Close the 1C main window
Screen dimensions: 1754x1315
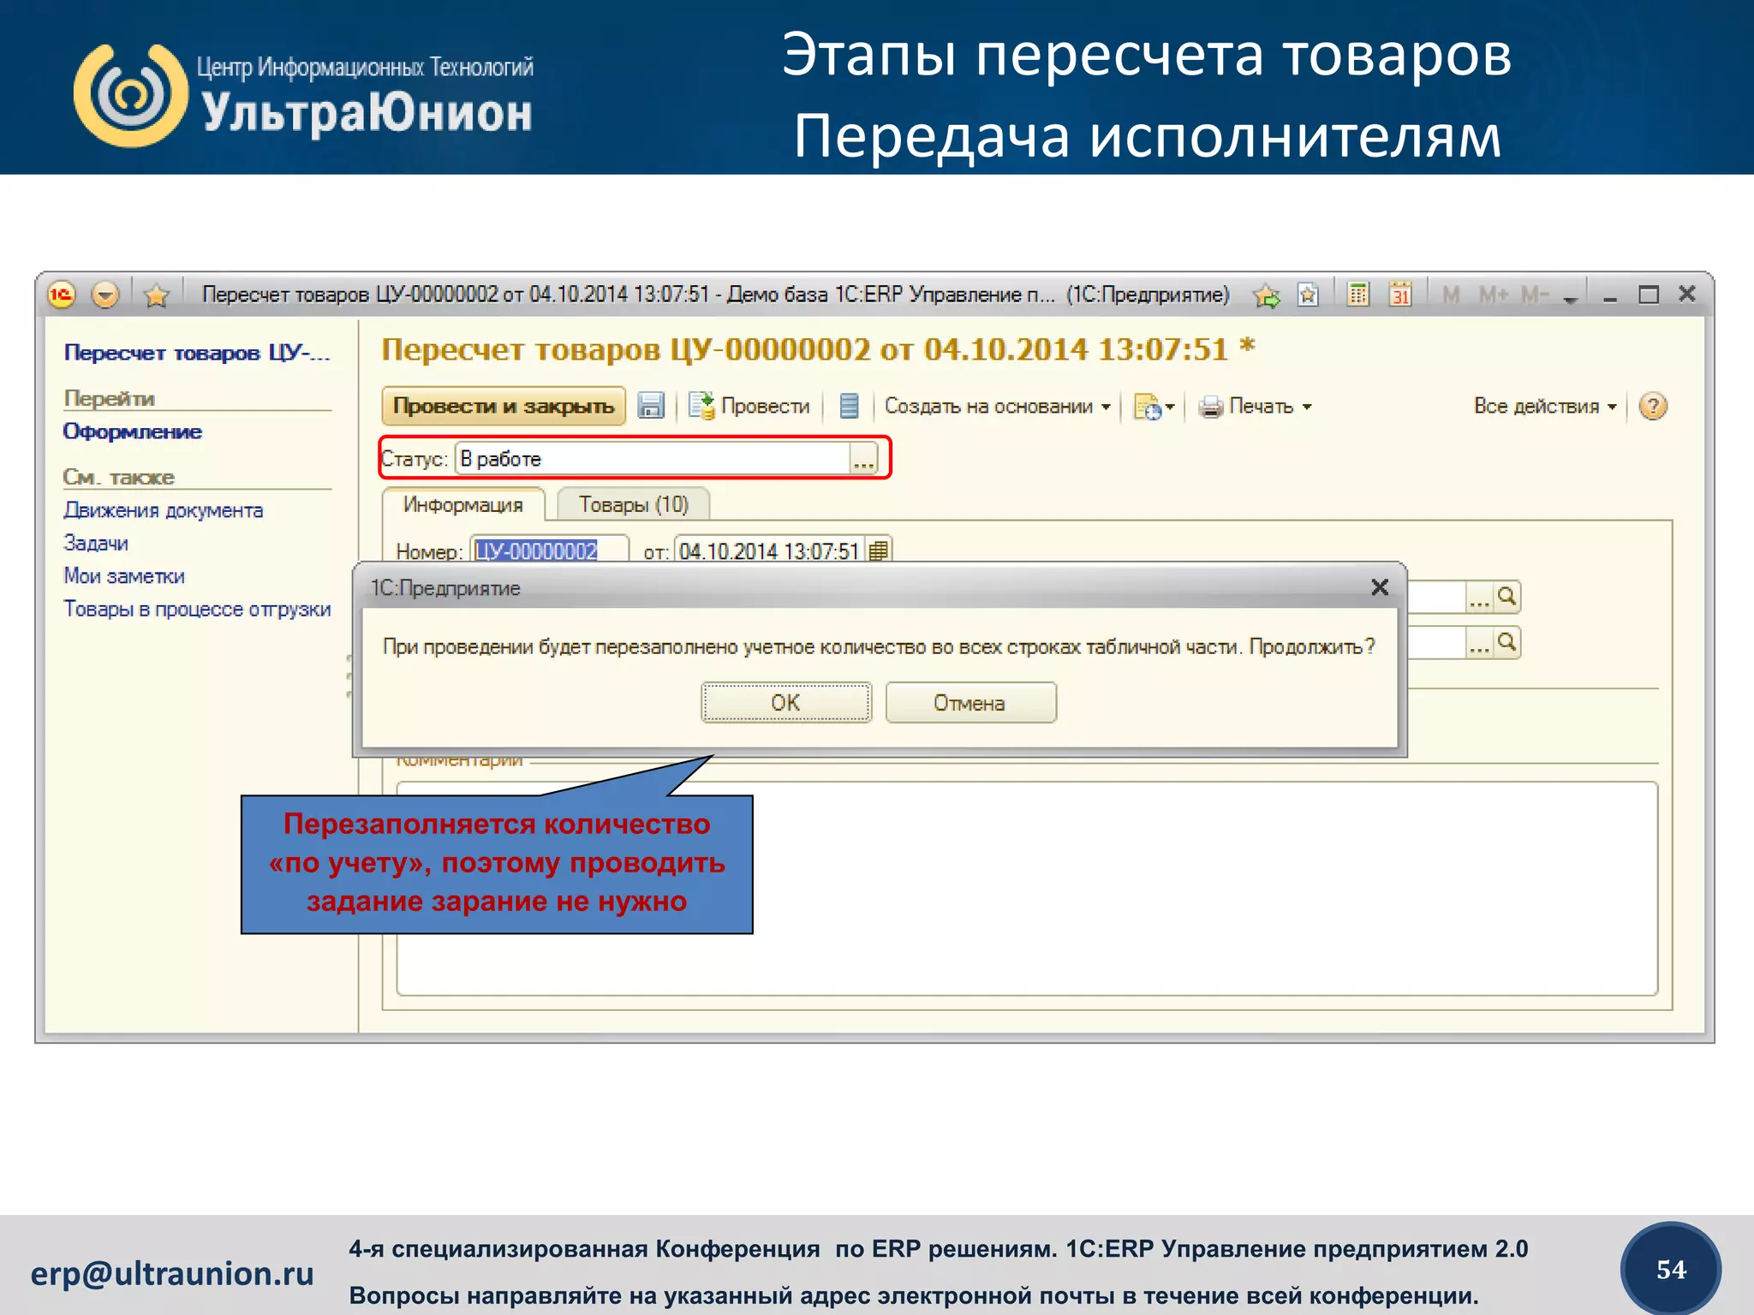pos(1687,294)
